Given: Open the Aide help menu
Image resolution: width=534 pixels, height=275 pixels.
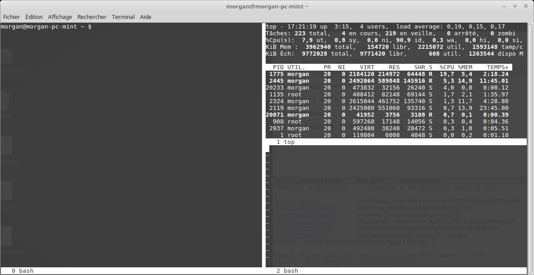Looking at the screenshot, I should tap(146, 17).
